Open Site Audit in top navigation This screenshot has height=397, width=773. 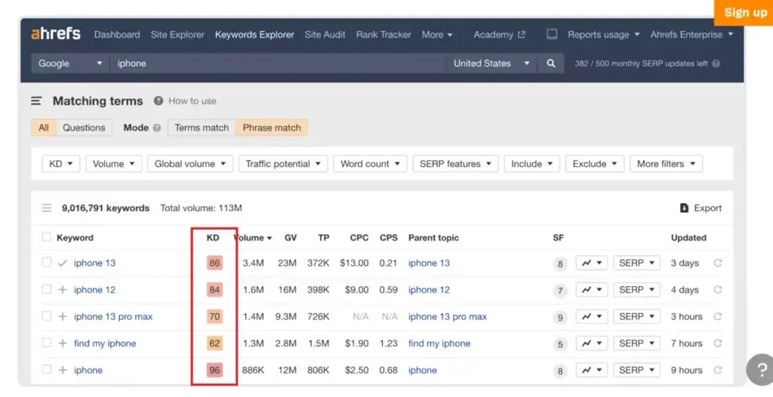[325, 35]
